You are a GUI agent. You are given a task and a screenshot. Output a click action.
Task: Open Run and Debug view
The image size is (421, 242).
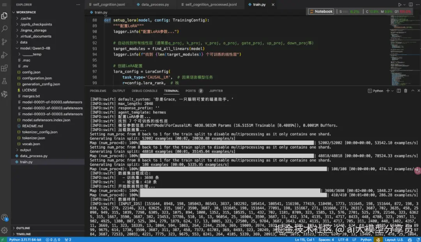tap(4, 55)
